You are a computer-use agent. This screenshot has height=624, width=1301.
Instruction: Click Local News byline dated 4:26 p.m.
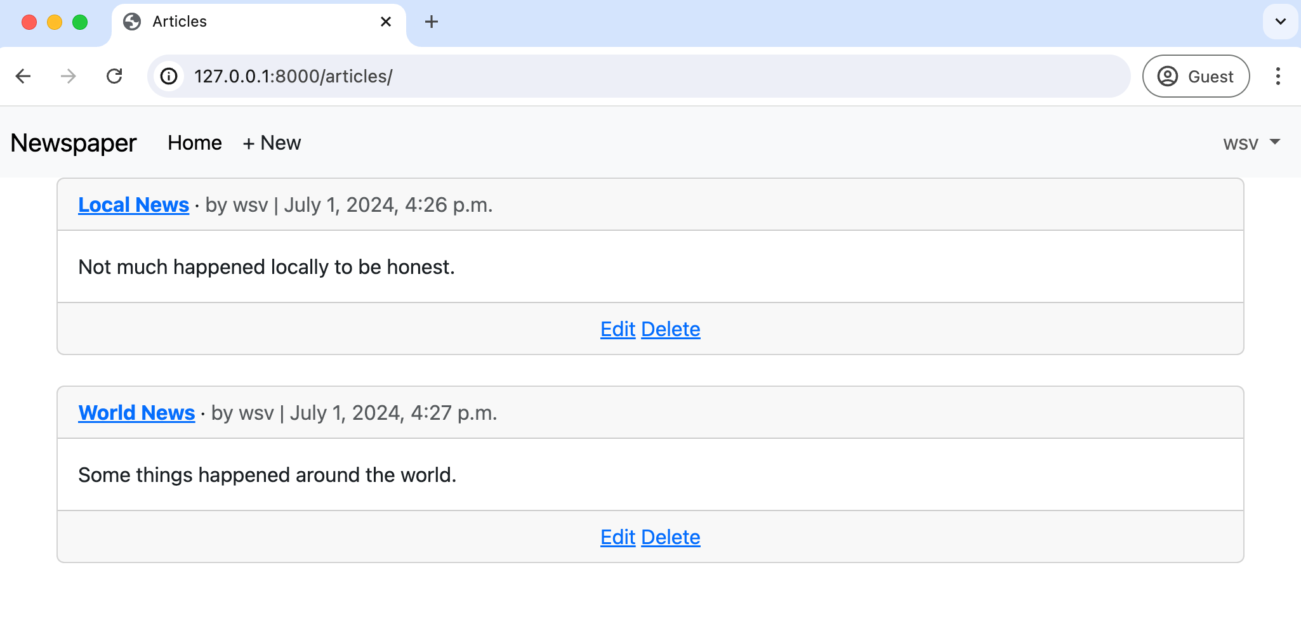349,205
